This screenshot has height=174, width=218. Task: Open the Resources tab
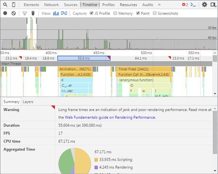pos(128,5)
